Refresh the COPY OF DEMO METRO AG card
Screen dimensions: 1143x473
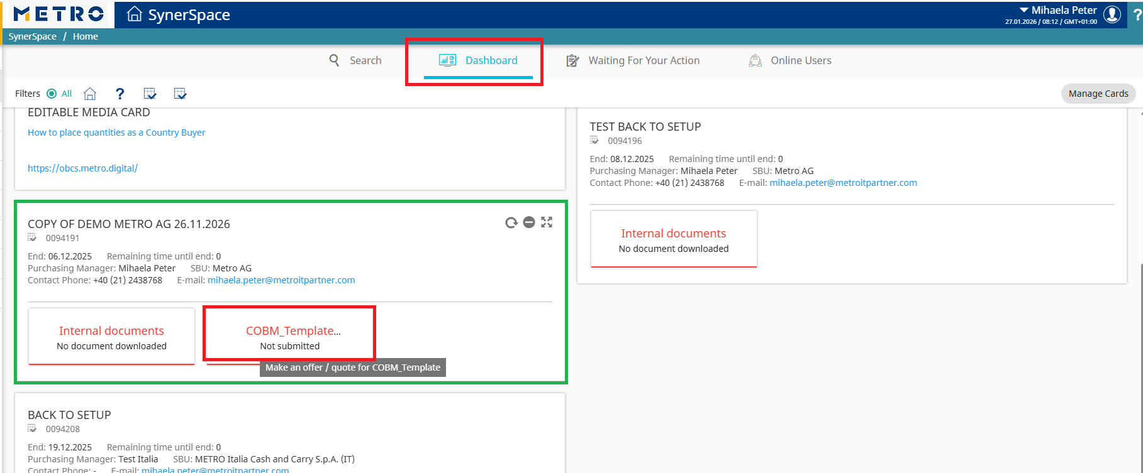pyautogui.click(x=511, y=222)
